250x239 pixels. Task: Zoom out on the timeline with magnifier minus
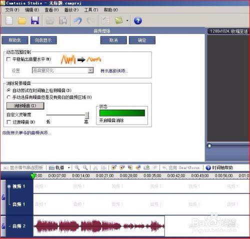click(x=85, y=167)
